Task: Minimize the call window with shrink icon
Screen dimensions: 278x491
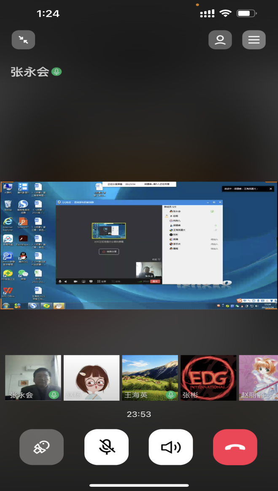Action: [x=23, y=40]
